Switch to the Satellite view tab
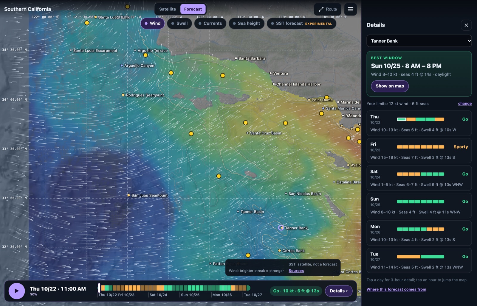Screen dimensions: 477x306 168,9
